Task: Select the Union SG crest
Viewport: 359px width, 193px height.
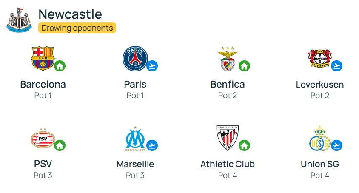Action: coord(320,138)
